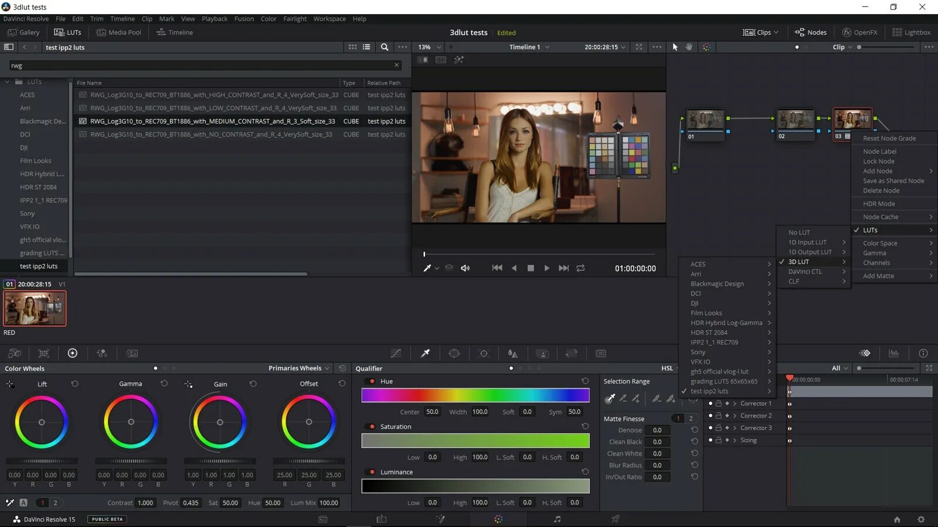
Task: Expand the Corrector 2 keyframe track
Action: point(735,416)
